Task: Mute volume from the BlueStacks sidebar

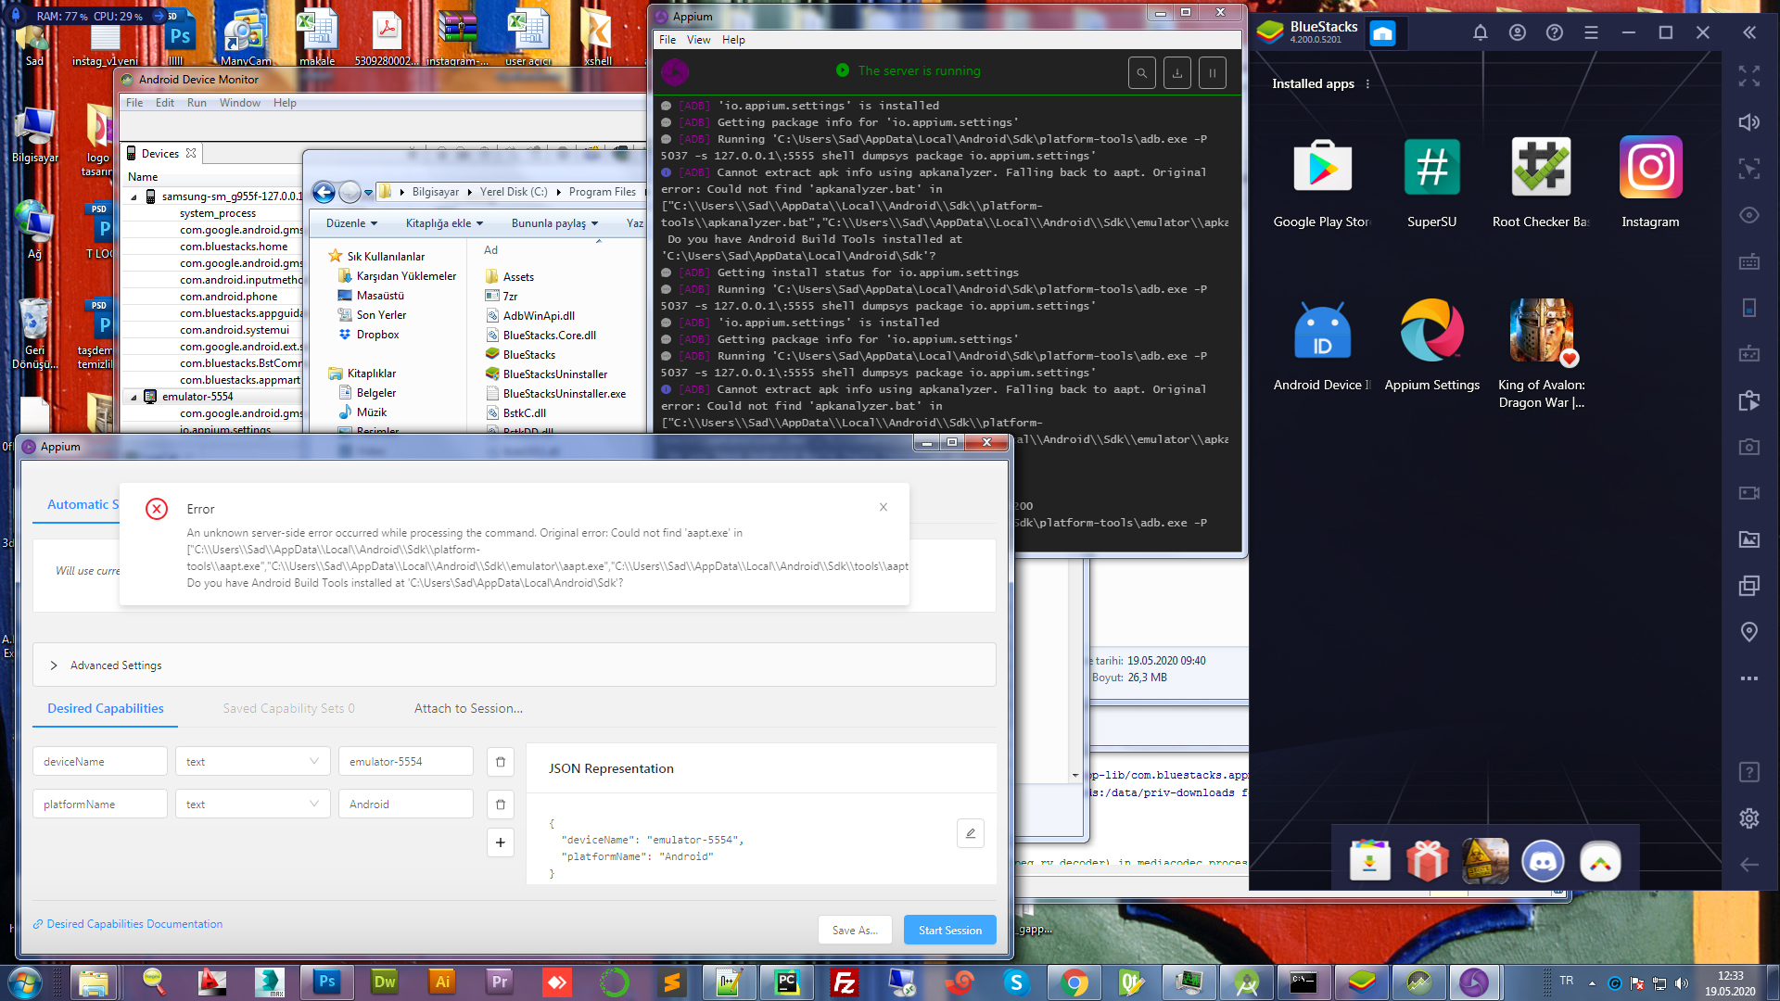Action: [x=1748, y=121]
